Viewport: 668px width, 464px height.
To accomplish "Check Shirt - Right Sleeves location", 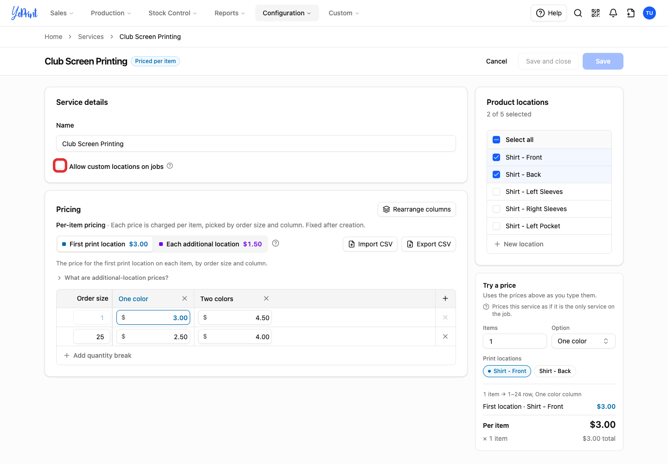I will point(496,209).
